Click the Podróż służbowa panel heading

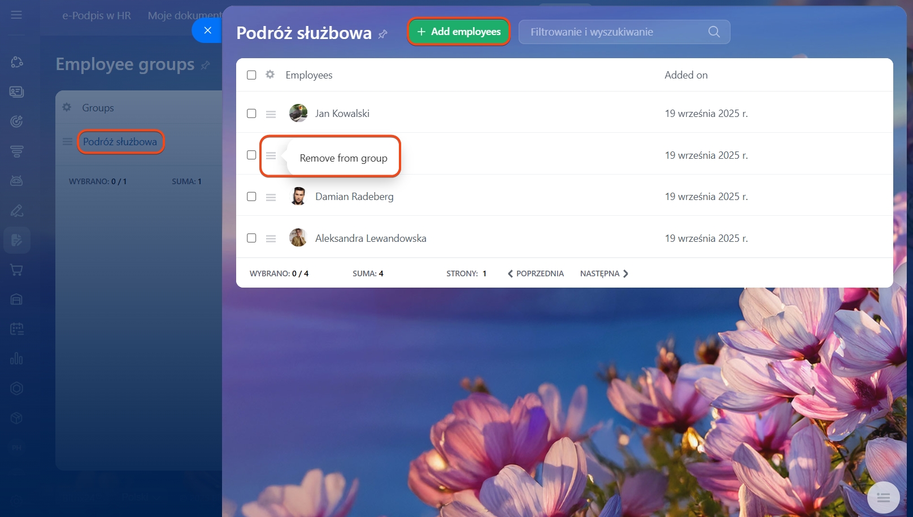[x=304, y=33]
